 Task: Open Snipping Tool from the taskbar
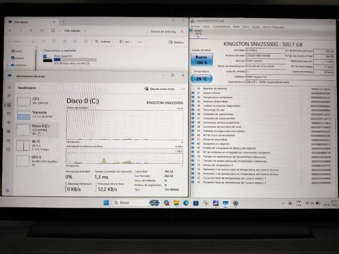tap(206, 203)
